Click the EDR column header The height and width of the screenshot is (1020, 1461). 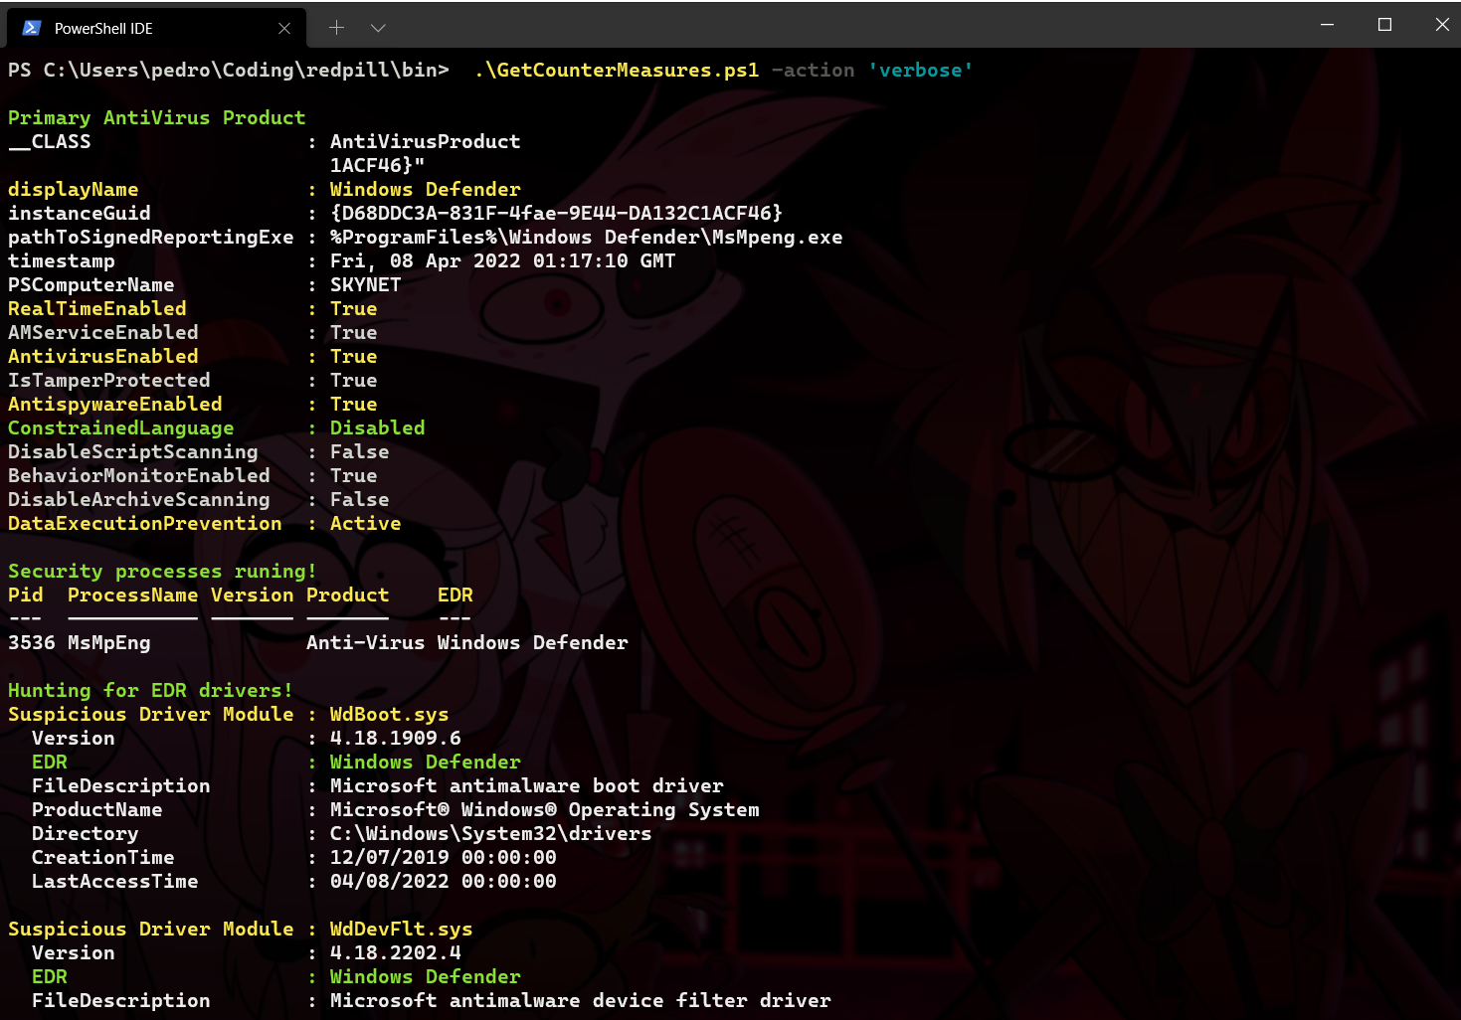click(x=455, y=595)
